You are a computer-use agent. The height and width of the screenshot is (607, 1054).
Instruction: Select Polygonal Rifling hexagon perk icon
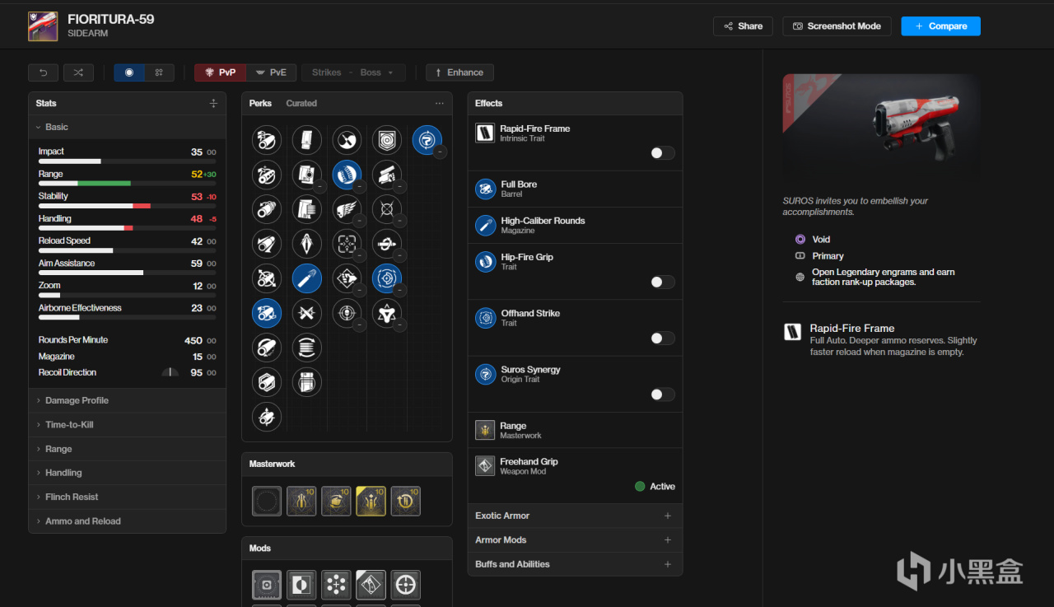[267, 382]
